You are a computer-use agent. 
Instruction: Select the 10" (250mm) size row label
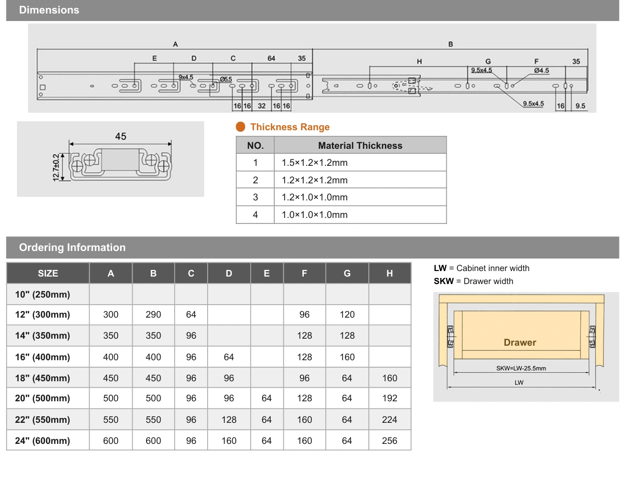click(x=43, y=295)
